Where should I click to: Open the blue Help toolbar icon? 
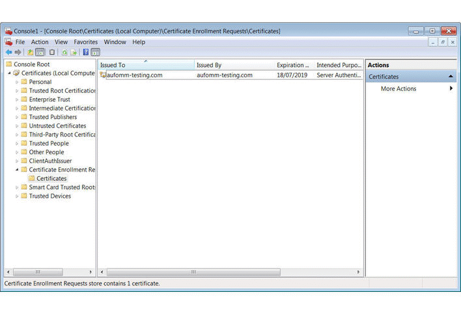pos(86,52)
